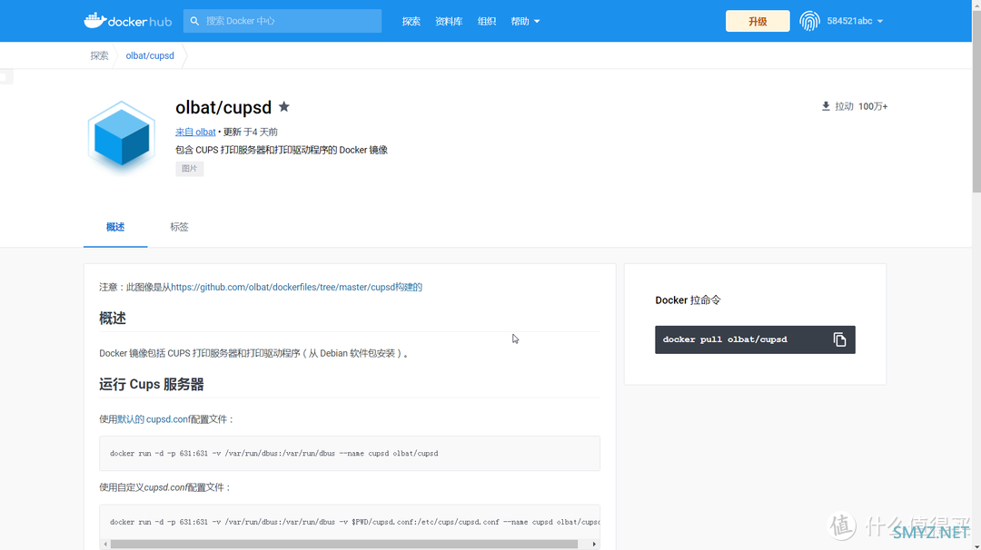Focus the Docker search field
The height and width of the screenshot is (550, 981).
pos(282,21)
